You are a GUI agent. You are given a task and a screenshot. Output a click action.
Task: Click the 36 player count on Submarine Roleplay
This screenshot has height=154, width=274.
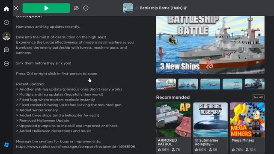tap(213, 150)
